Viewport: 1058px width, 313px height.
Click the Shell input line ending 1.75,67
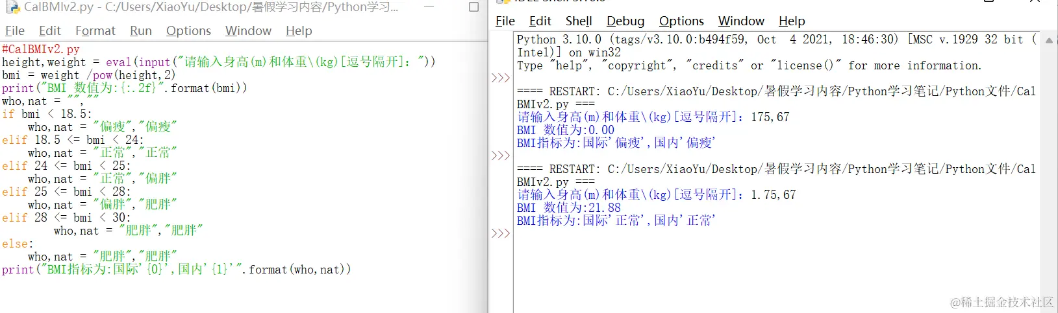coord(657,195)
